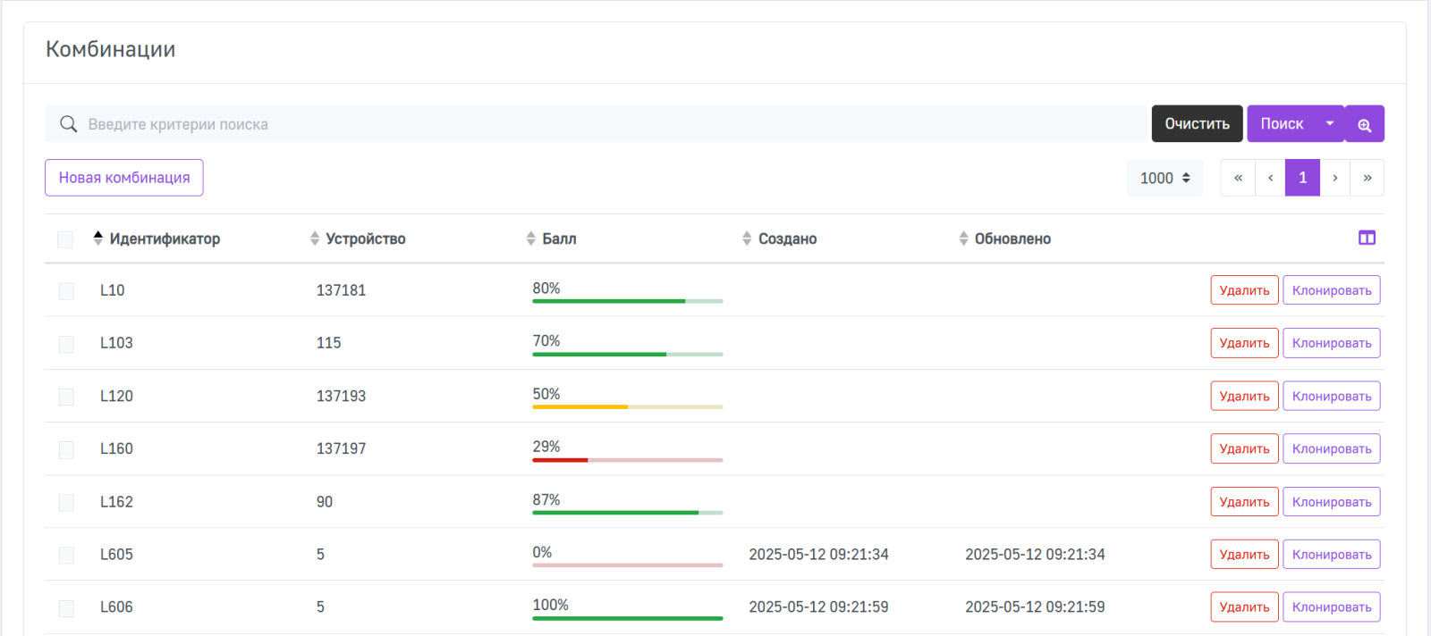Clone the L606 combination
Image resolution: width=1431 pixels, height=636 pixels.
pyautogui.click(x=1332, y=607)
